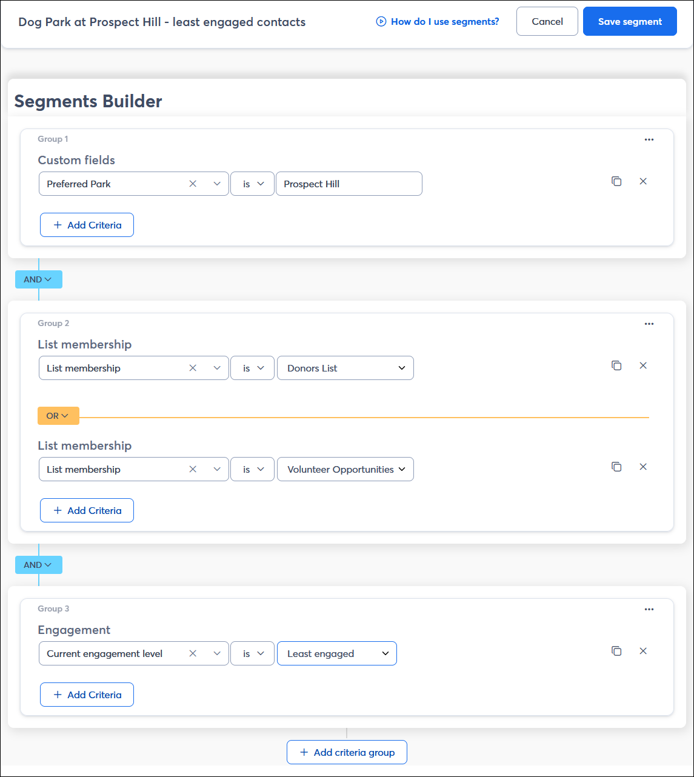694x777 pixels.
Task: Open Group 1 options menu
Action: [649, 139]
